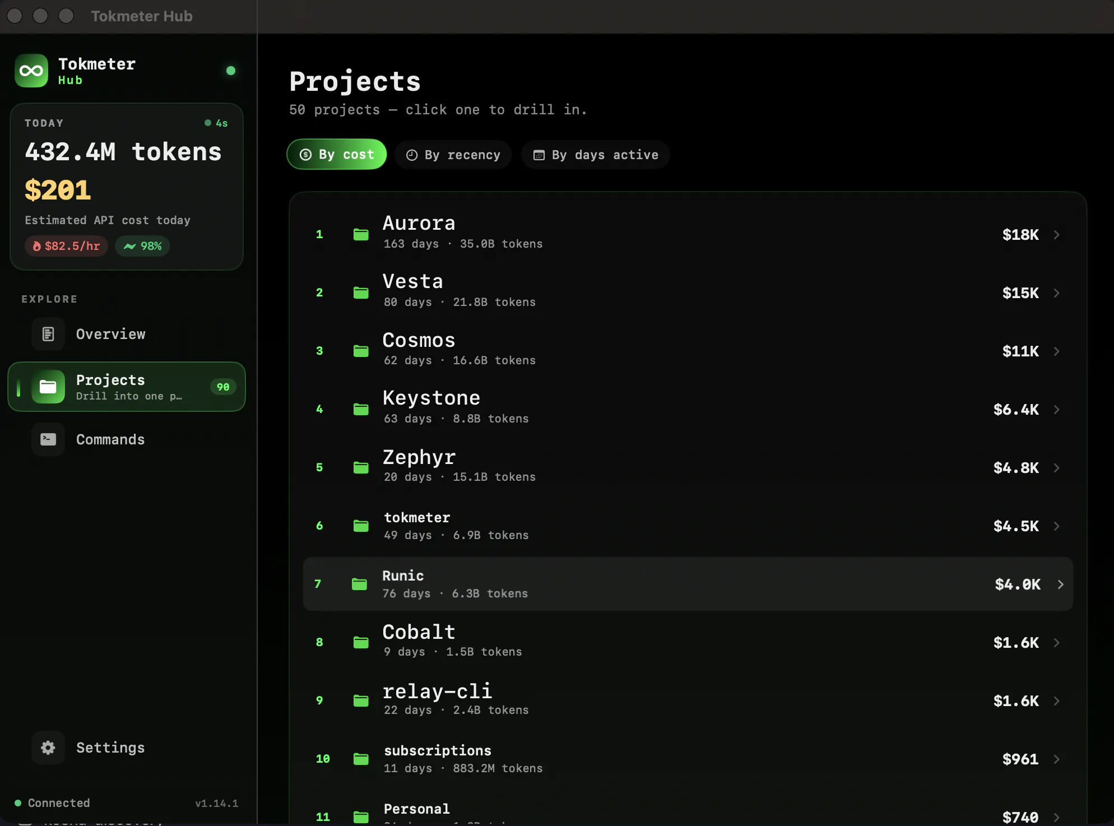Viewport: 1114px width, 826px height.
Task: Click the 98% trend badge
Action: 142,246
